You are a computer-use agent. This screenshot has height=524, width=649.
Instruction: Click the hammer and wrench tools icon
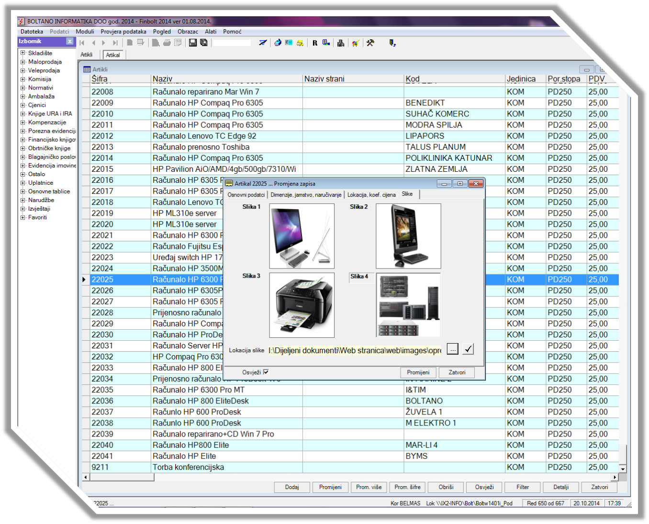[x=370, y=43]
